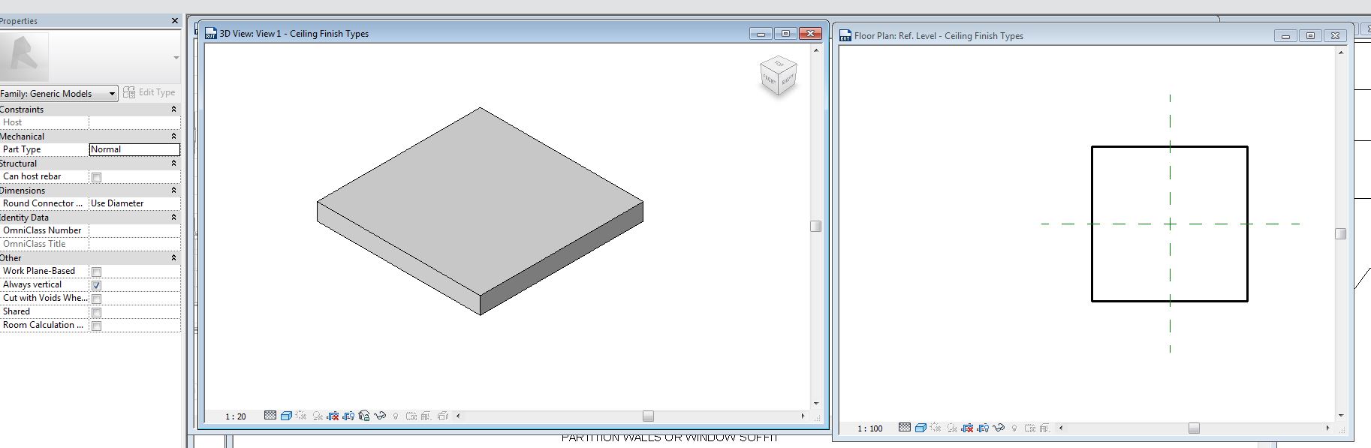
Task: Enable the Room Calculation Point checkbox
Action: click(96, 326)
